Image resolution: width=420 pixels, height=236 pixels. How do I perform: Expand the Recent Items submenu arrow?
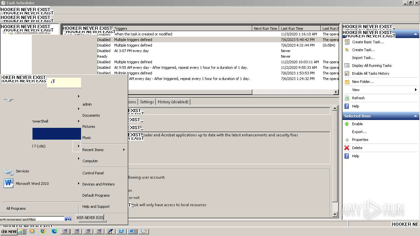click(x=124, y=150)
